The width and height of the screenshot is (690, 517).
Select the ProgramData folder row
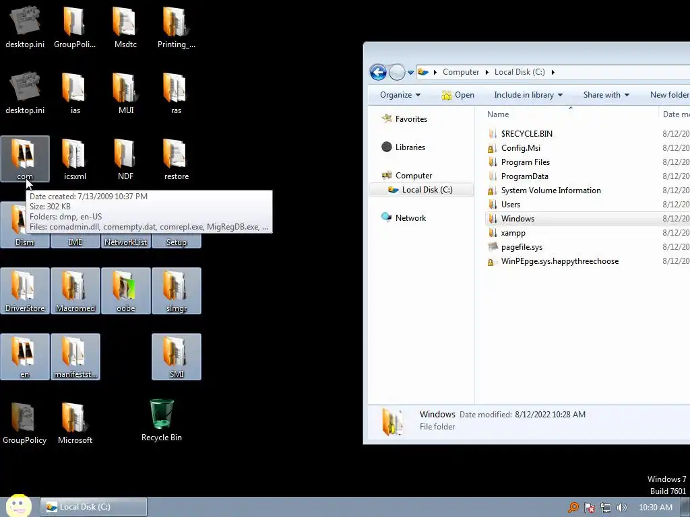click(x=588, y=176)
